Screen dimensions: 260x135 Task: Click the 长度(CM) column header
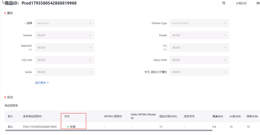click(235, 116)
